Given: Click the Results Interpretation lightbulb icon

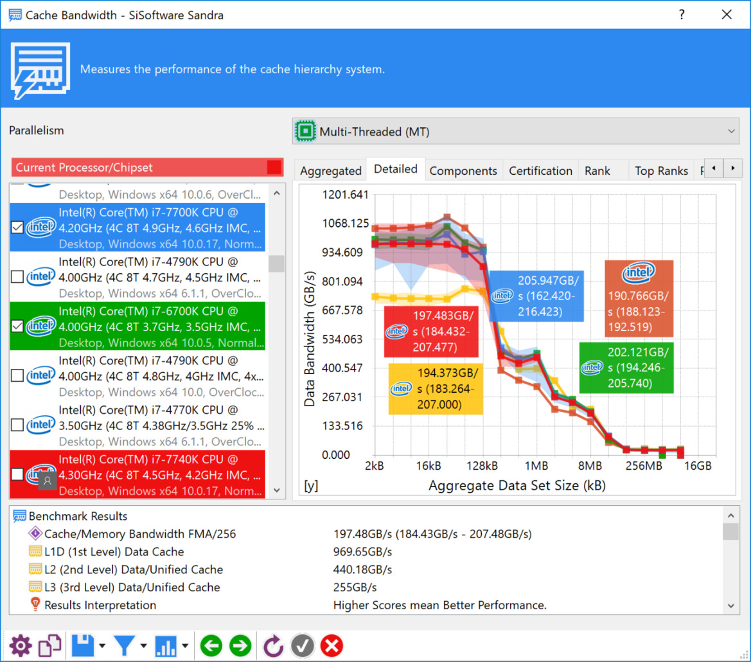Looking at the screenshot, I should (35, 604).
